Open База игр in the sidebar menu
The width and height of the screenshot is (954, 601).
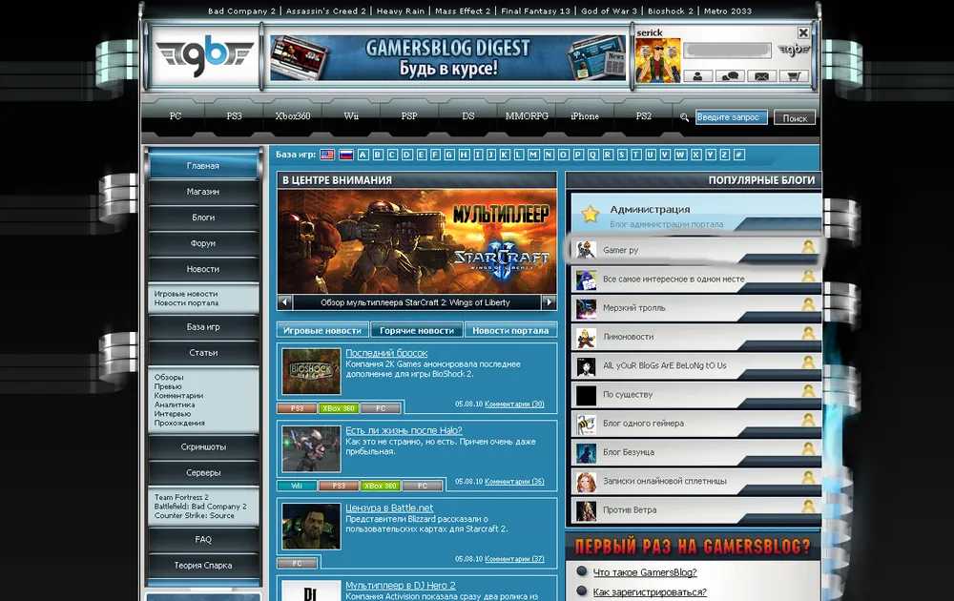[x=203, y=326]
